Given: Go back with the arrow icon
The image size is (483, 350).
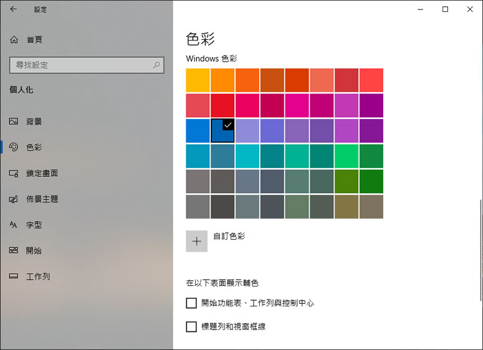Looking at the screenshot, I should [x=13, y=9].
